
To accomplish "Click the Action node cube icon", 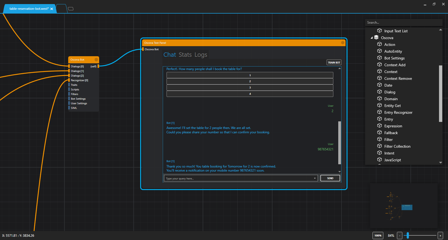I will click(x=380, y=44).
